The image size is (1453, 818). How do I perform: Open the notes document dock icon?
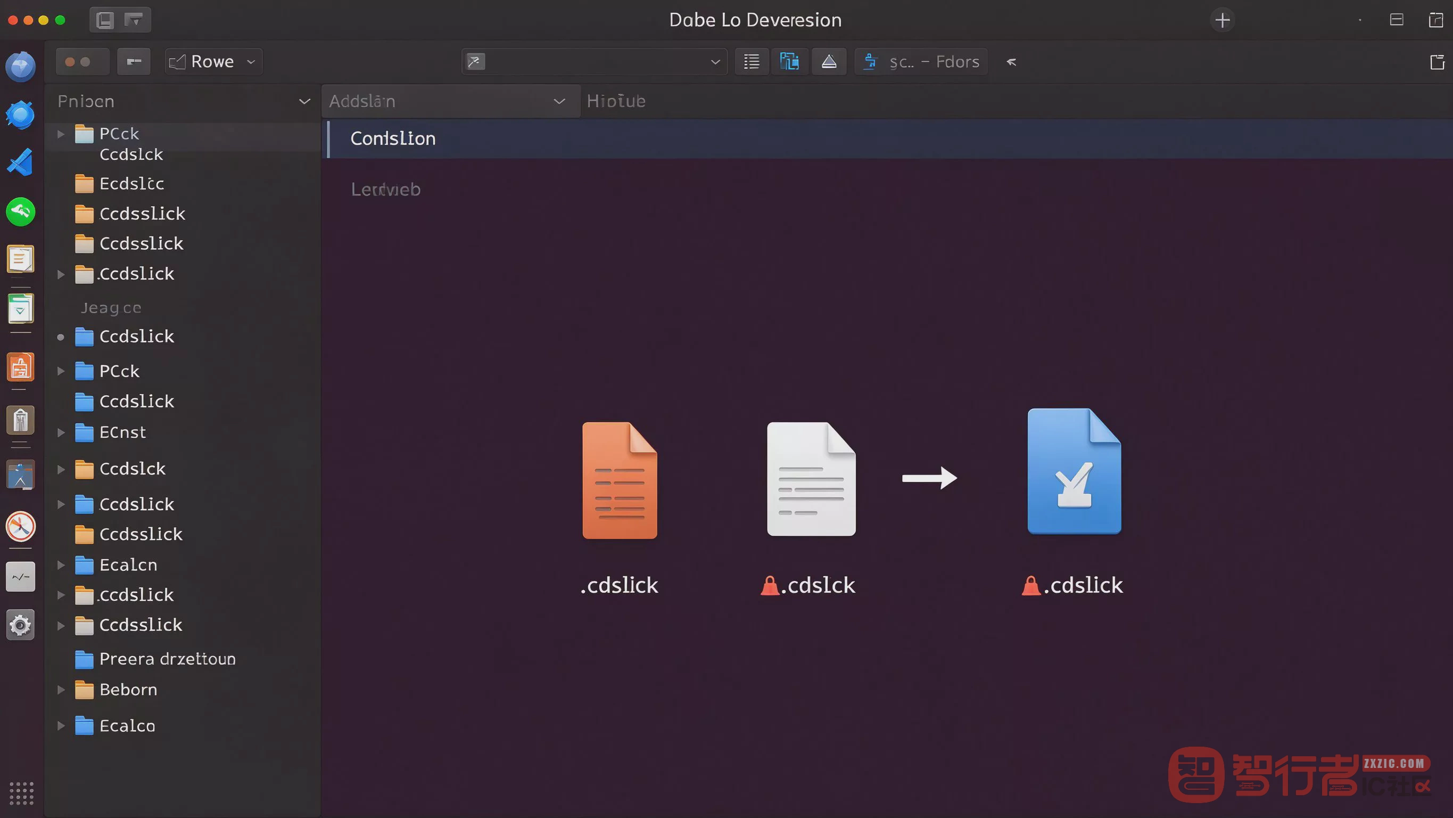pos(21,260)
